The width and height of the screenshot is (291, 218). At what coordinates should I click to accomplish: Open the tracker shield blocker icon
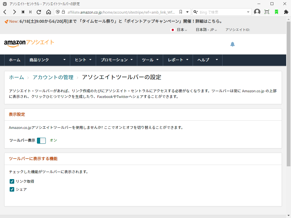click(58, 12)
